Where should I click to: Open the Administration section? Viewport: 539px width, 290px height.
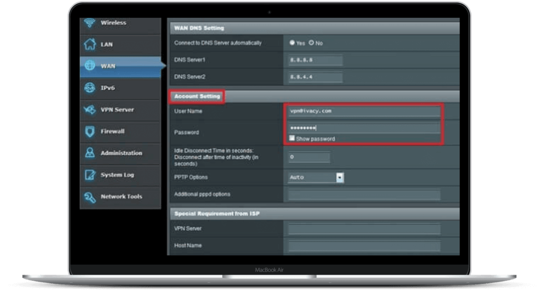point(121,153)
